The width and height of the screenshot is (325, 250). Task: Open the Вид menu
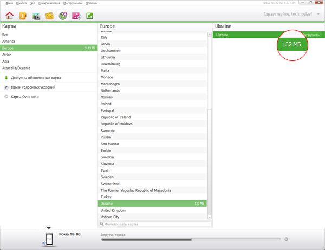(32, 3)
